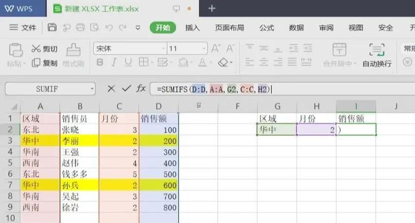Open the name box dropdown showing SUMIF
415x223 pixels.
(92, 89)
